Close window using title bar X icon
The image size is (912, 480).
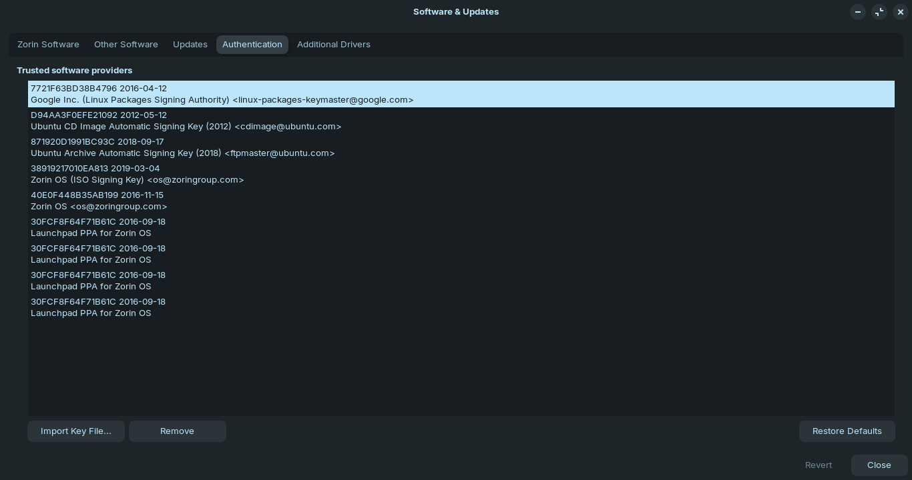[x=901, y=12]
